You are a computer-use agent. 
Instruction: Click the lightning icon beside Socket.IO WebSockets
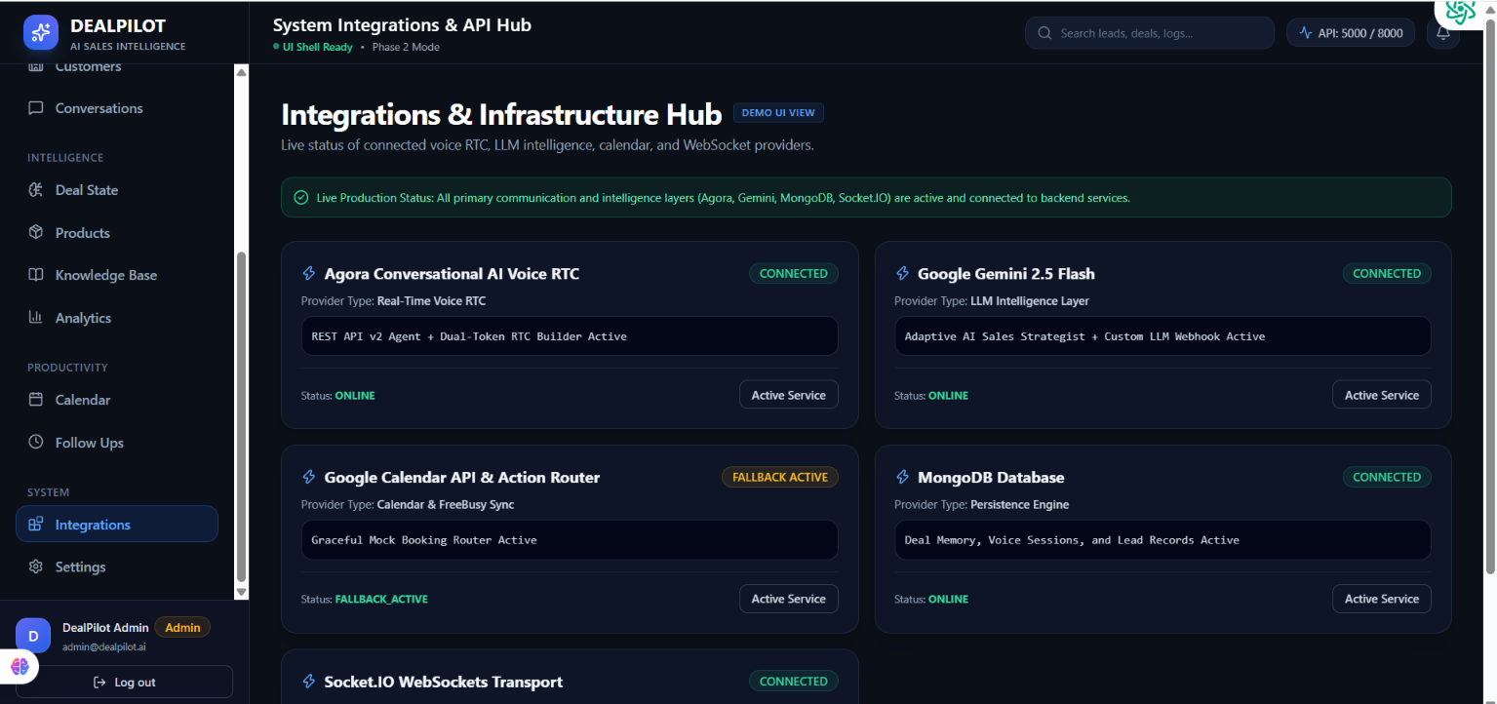[x=309, y=682]
